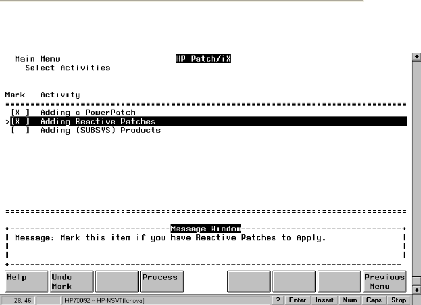Toggle the Caps lock indicator

(374, 300)
